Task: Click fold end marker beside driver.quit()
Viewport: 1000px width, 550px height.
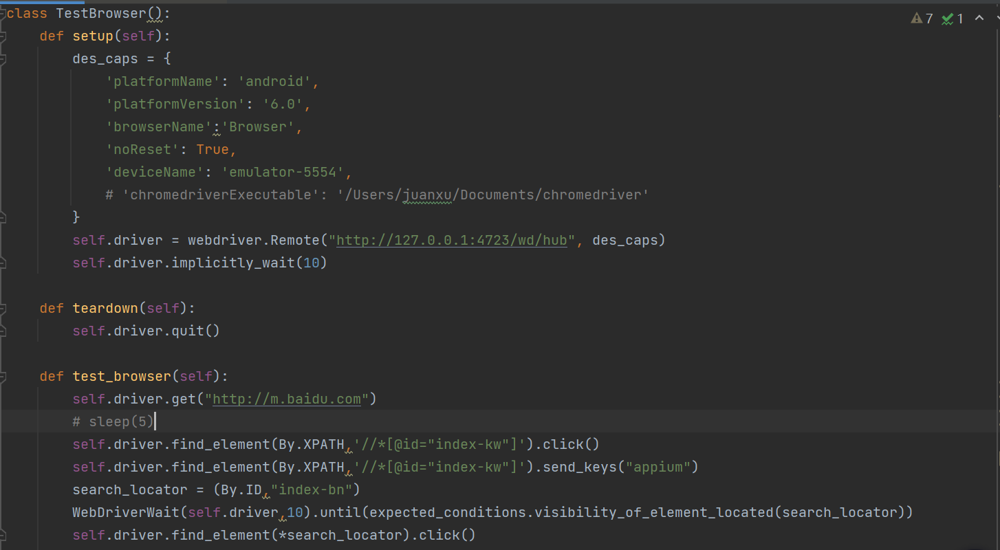Action: pos(3,331)
